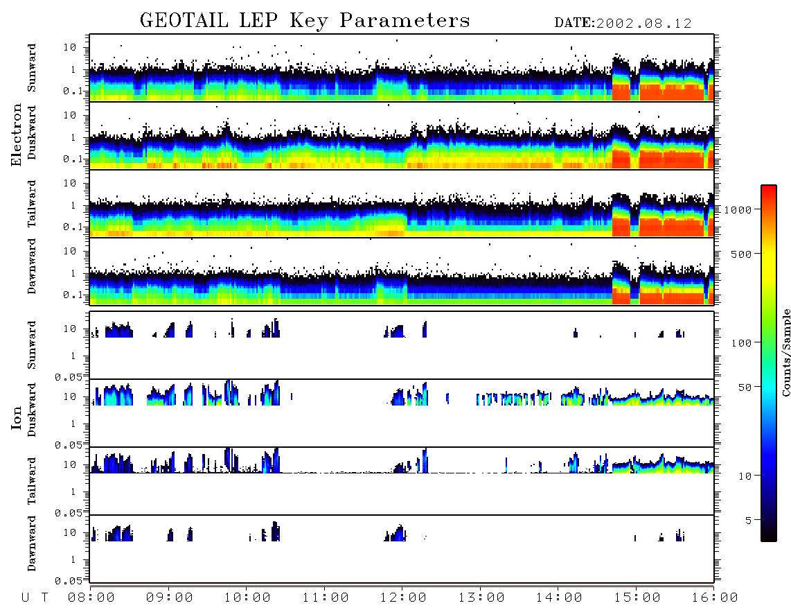
Task: Click the 10:00 time tick label
Action: (247, 598)
